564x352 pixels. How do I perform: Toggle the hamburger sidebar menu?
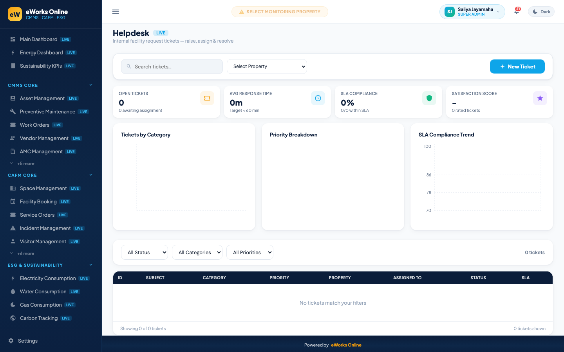116,12
